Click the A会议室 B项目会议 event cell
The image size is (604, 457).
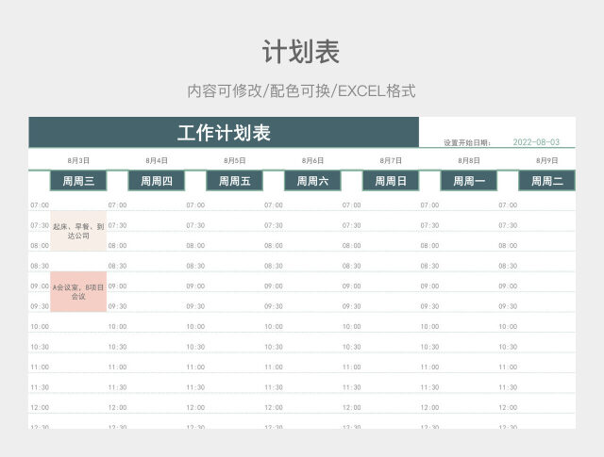pos(78,291)
